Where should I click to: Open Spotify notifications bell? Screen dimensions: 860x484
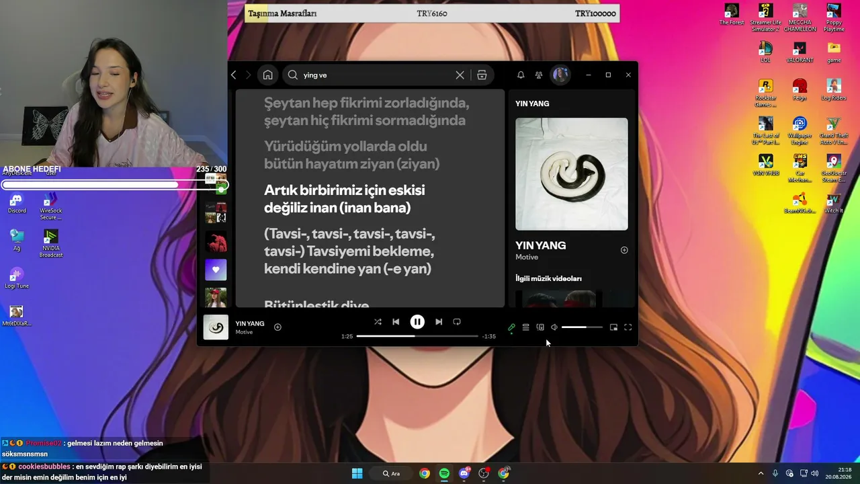coord(521,75)
